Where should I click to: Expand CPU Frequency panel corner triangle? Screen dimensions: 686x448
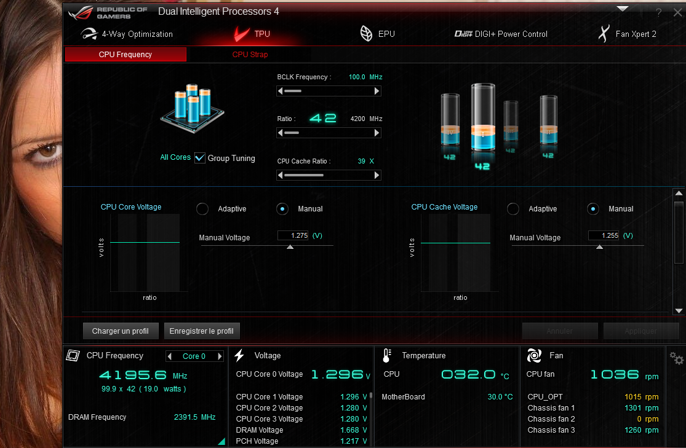coord(221,441)
